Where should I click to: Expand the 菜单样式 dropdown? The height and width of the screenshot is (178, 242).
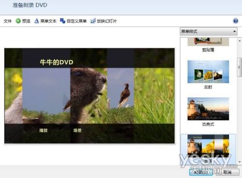click(x=209, y=31)
